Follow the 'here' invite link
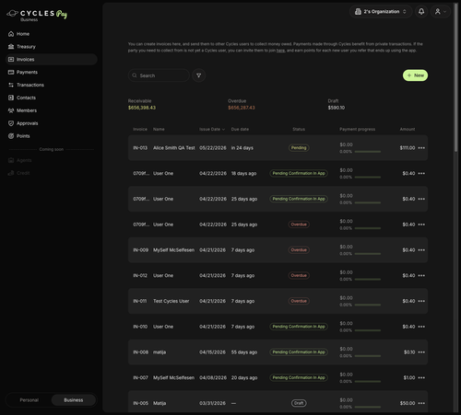This screenshot has width=461, height=415. (x=280, y=51)
